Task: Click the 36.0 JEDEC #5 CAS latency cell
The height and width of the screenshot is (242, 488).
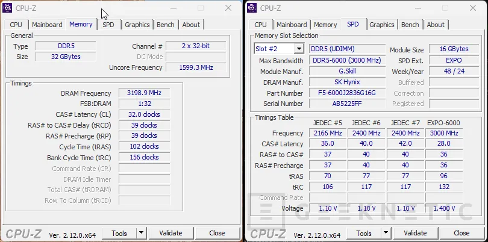Action: pos(328,144)
